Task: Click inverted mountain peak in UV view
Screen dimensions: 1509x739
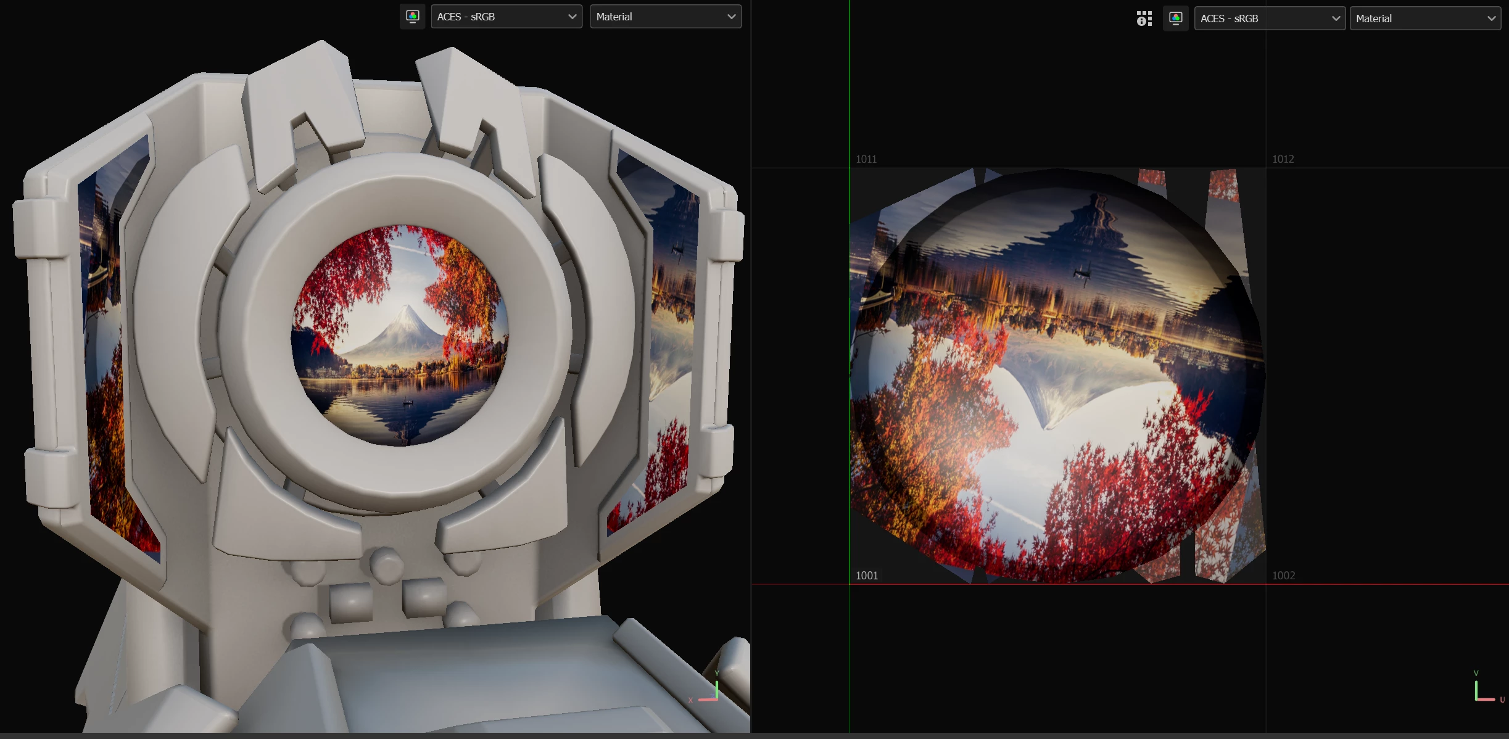Action: (1046, 424)
